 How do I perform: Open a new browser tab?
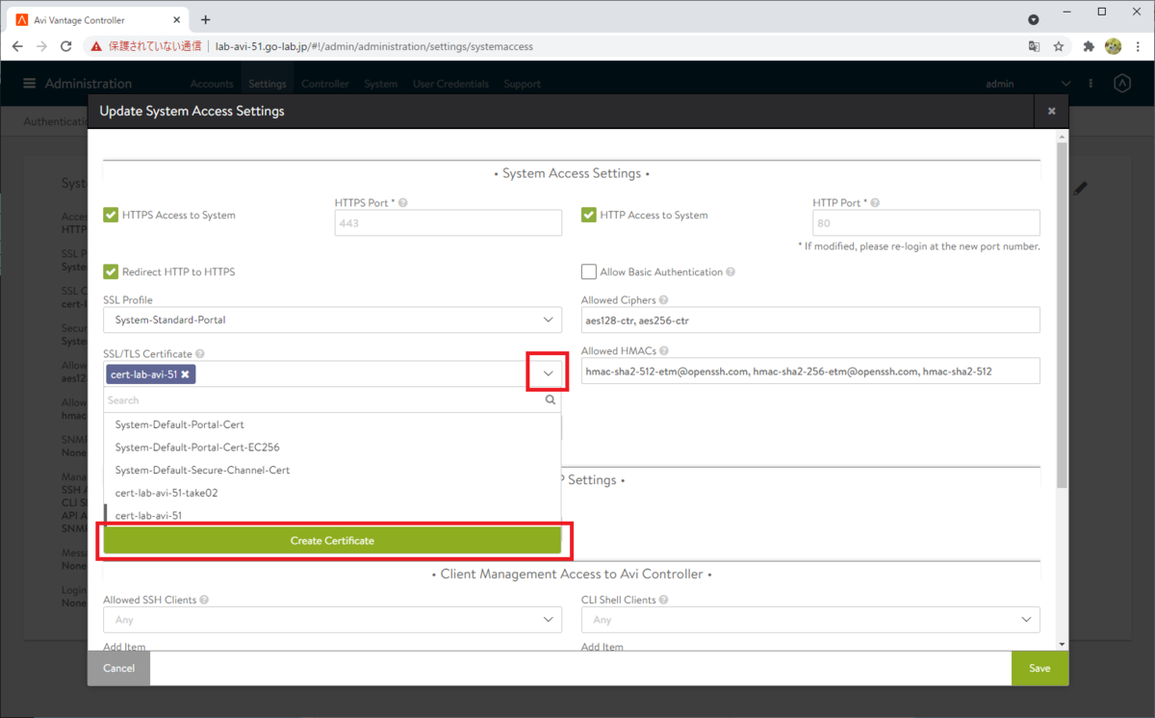tap(206, 19)
